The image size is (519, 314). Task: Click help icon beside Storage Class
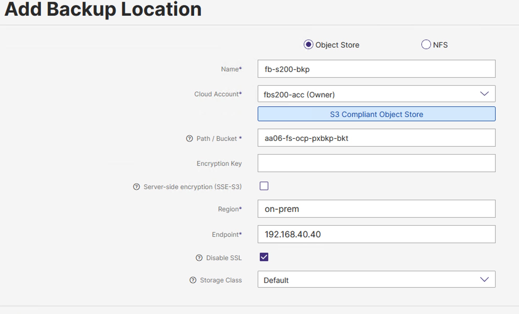pos(193,280)
